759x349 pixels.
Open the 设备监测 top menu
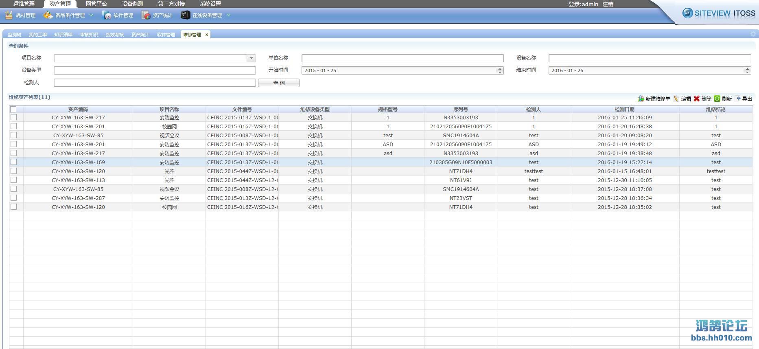[x=133, y=4]
